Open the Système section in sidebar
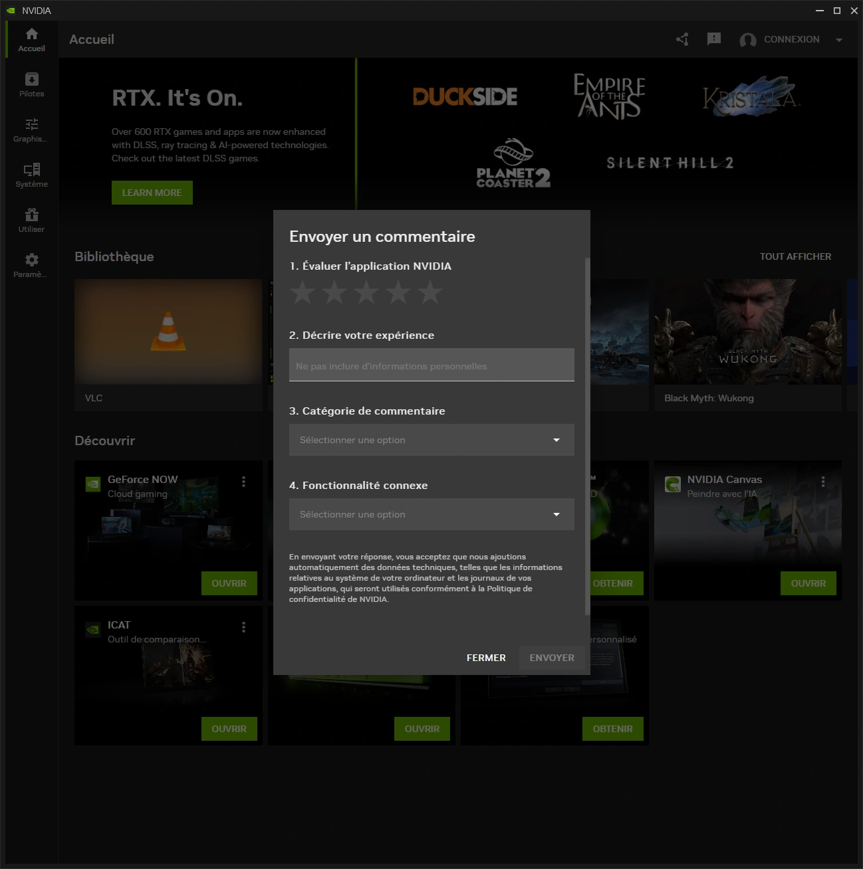The height and width of the screenshot is (869, 863). pos(31,175)
